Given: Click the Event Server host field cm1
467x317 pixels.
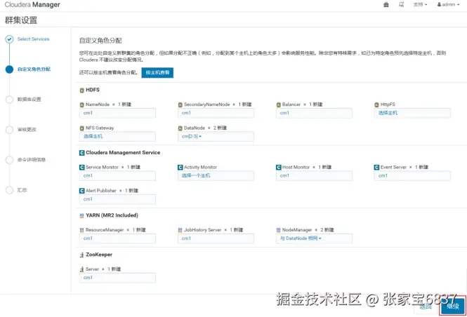Looking at the screenshot, I should point(412,176).
